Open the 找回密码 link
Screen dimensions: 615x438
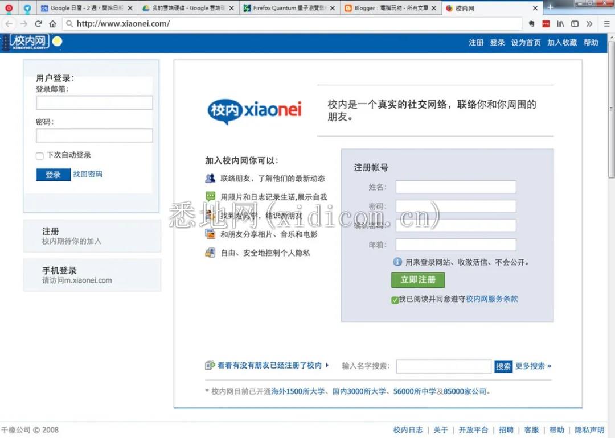pos(88,174)
